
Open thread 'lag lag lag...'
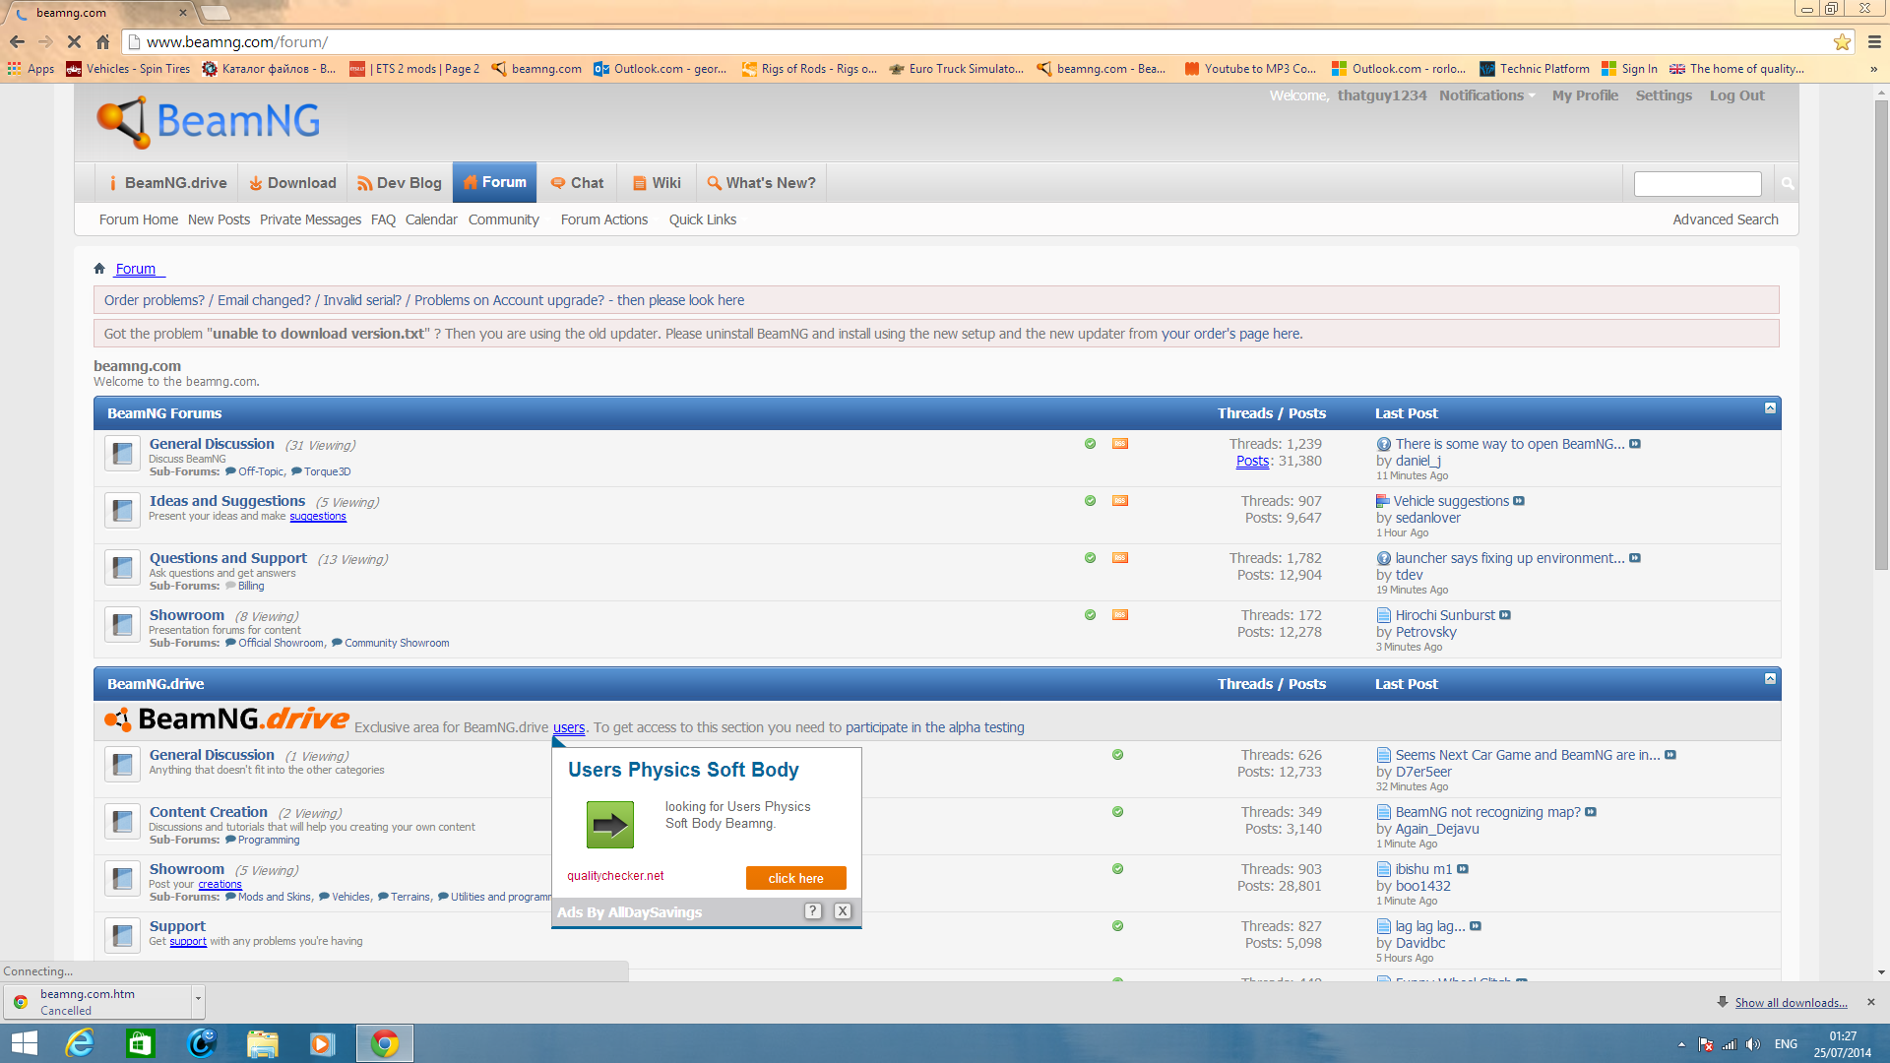tap(1430, 926)
